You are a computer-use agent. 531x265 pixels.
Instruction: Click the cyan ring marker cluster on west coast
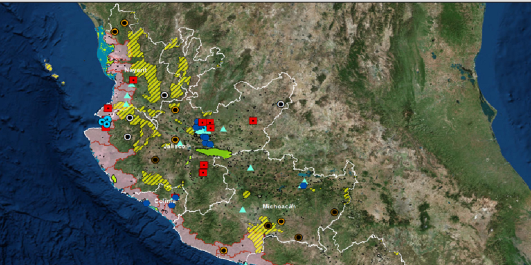[x=104, y=122]
